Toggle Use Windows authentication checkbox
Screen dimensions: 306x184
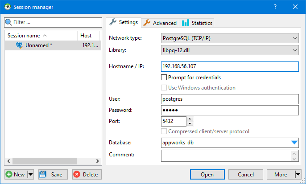164,87
